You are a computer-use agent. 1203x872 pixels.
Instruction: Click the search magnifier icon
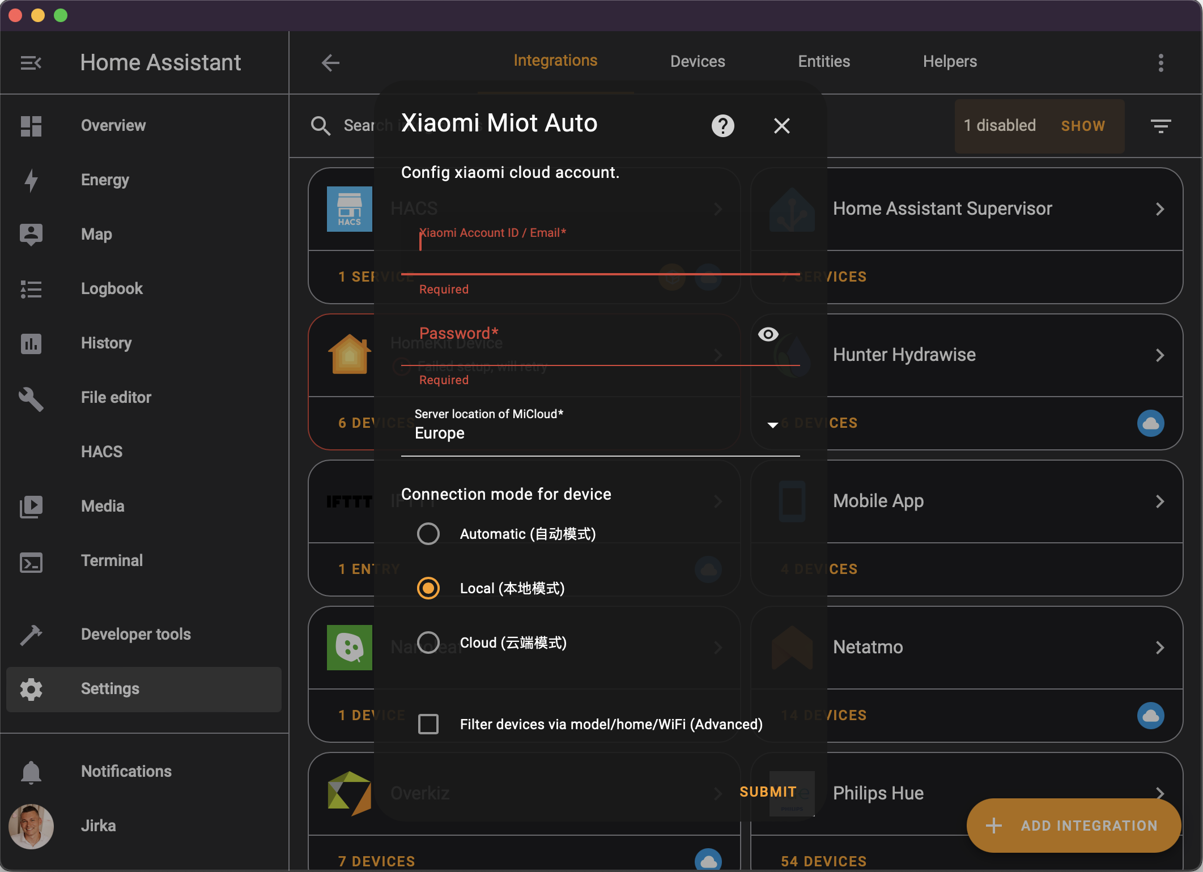coord(320,126)
